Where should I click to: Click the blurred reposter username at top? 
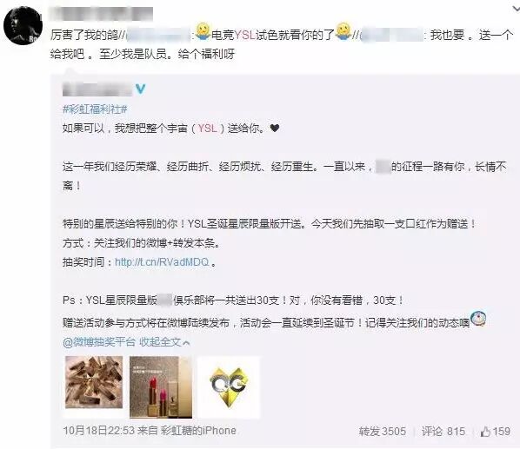coord(101,14)
